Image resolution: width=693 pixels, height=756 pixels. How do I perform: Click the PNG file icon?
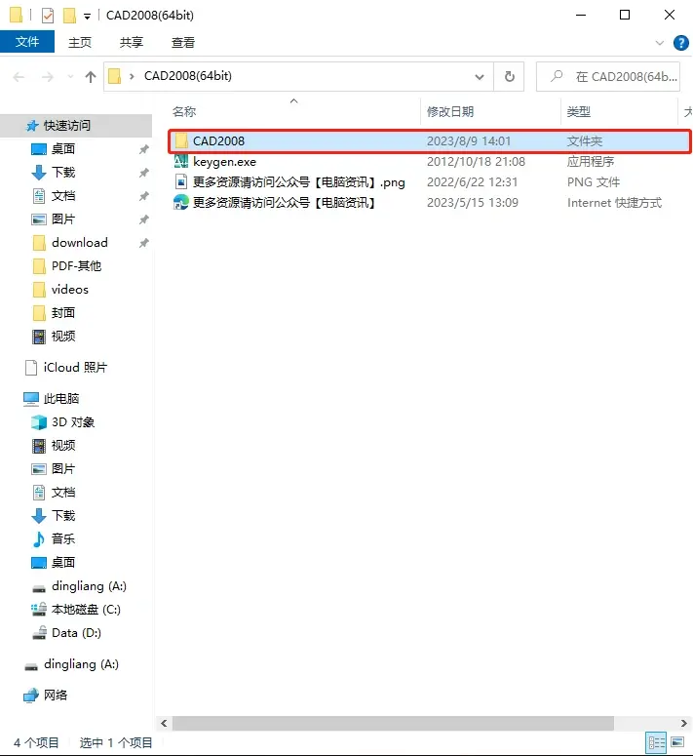click(x=181, y=181)
